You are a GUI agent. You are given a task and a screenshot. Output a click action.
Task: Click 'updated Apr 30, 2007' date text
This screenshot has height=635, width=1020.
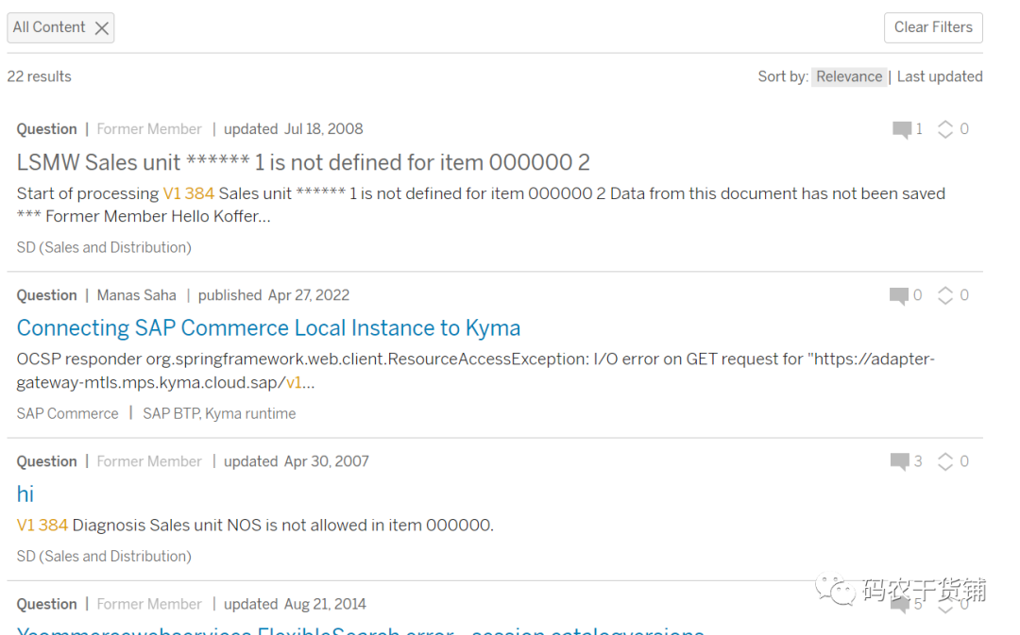[296, 461]
